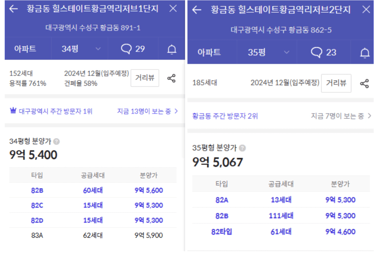Open 거리뷰 for 2단지

336,83
